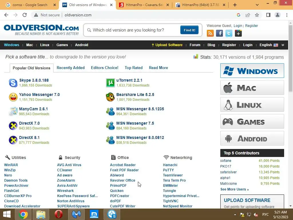Switch to the Top Rated tab
Viewport: 293px width, 220px height.
point(134,68)
